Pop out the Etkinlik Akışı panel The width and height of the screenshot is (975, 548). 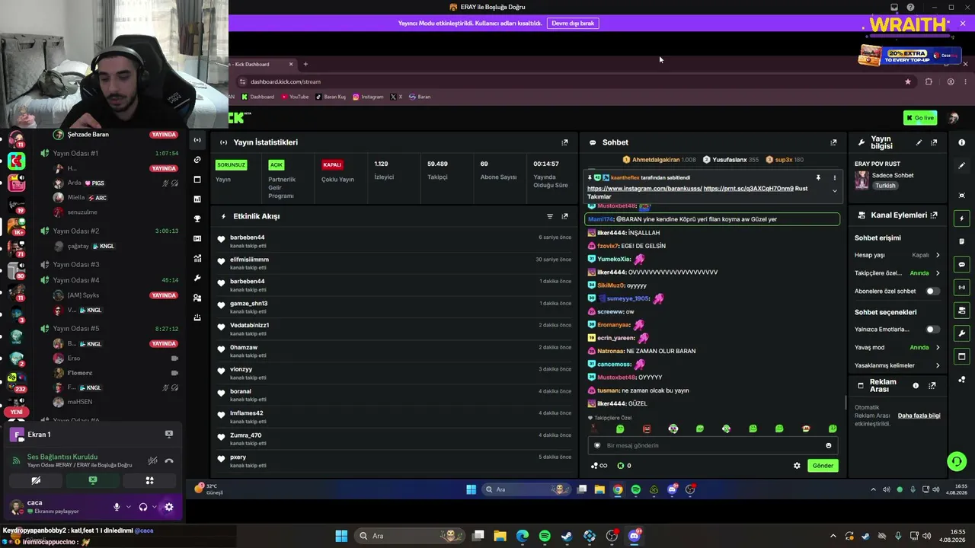point(564,216)
